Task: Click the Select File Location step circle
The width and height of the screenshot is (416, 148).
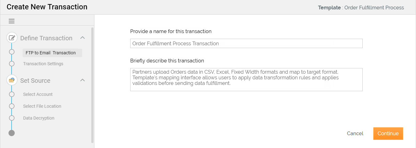Action: (12, 106)
